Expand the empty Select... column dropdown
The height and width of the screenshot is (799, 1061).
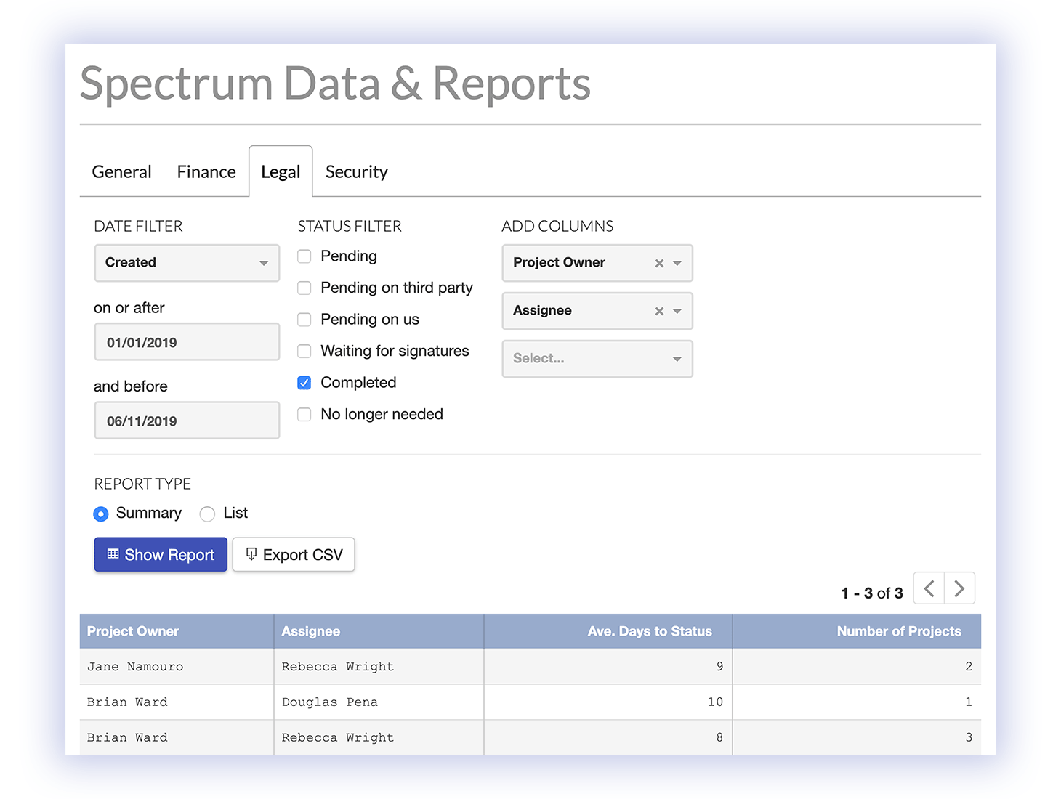[x=597, y=359]
